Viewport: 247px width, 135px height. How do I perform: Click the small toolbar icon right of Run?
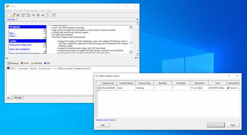pyautogui.click(x=43, y=15)
